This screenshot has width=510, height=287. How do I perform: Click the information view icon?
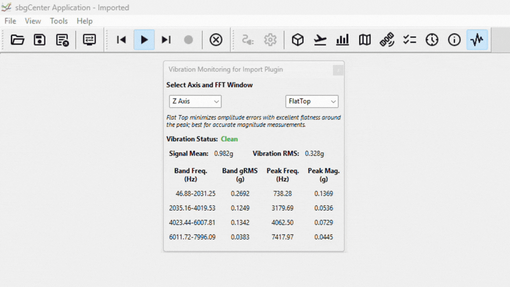[454, 39]
